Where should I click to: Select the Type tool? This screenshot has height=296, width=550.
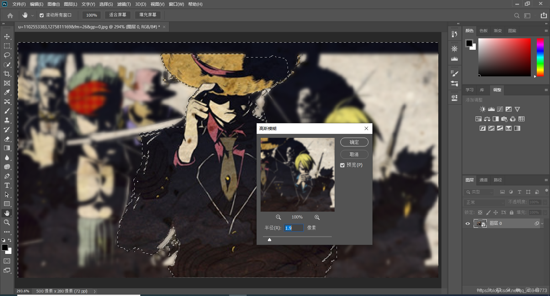point(7,185)
